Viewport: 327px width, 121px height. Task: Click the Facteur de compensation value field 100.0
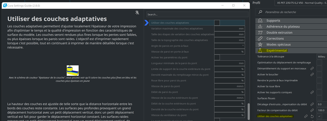click(322, 110)
